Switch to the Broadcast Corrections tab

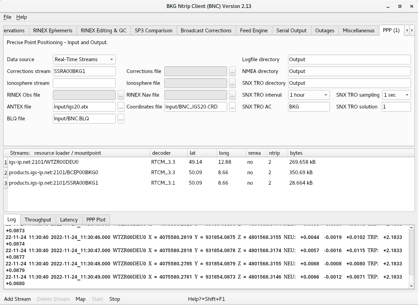click(206, 31)
